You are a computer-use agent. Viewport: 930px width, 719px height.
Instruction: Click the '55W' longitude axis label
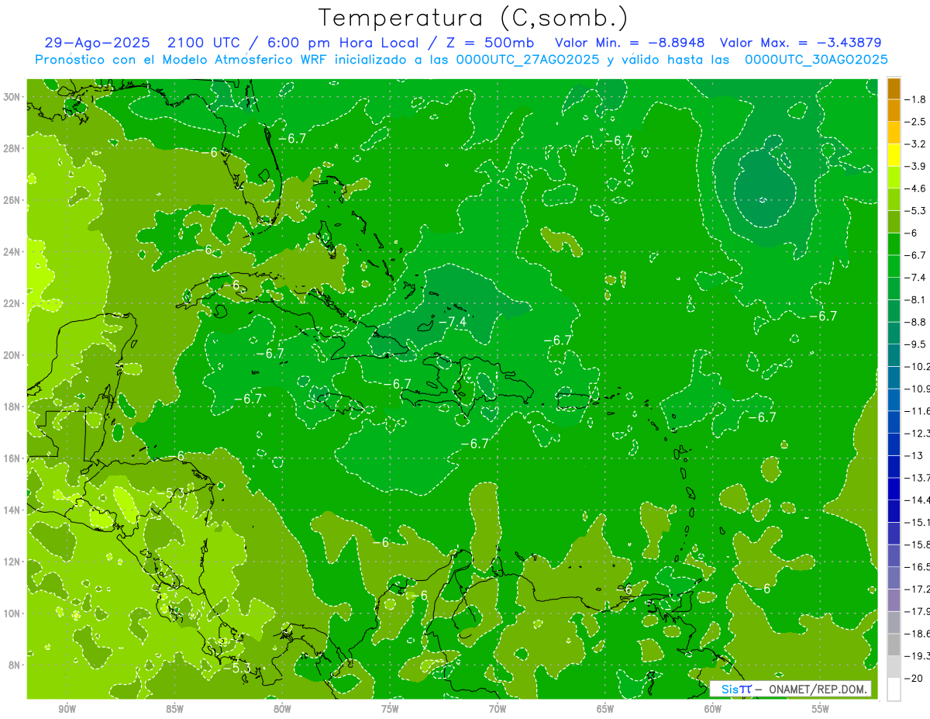[x=821, y=709]
